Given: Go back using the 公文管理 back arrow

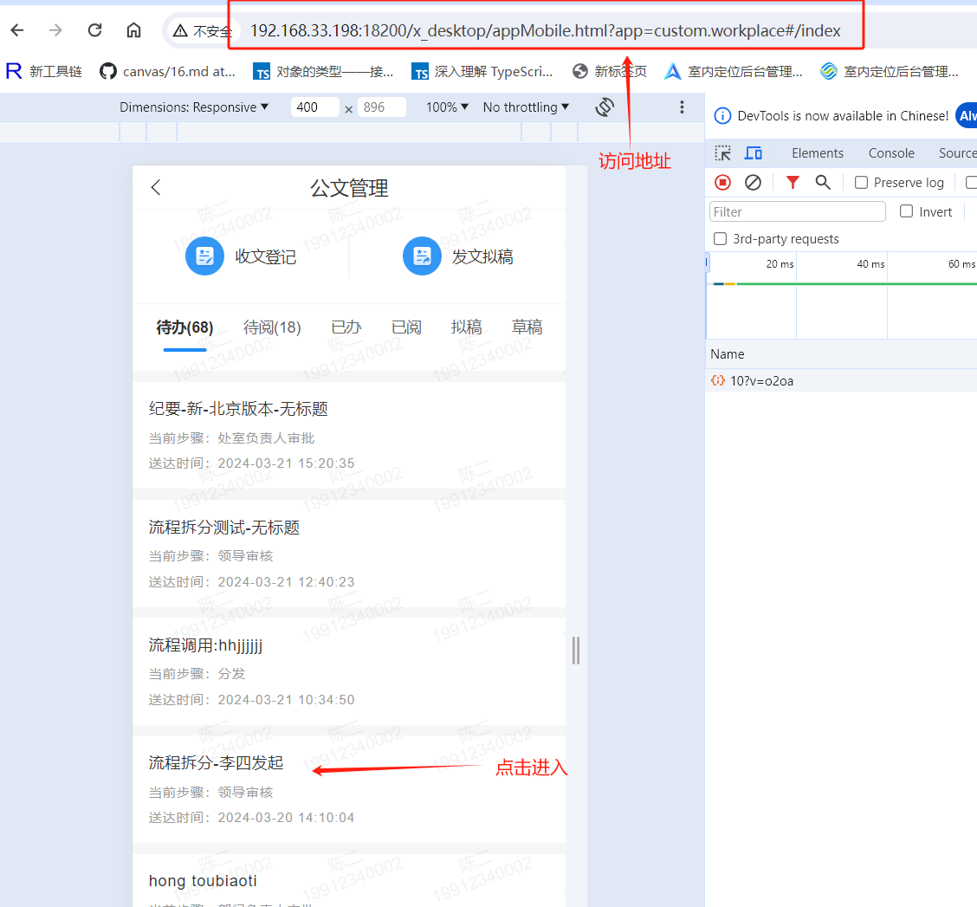Looking at the screenshot, I should click(156, 188).
